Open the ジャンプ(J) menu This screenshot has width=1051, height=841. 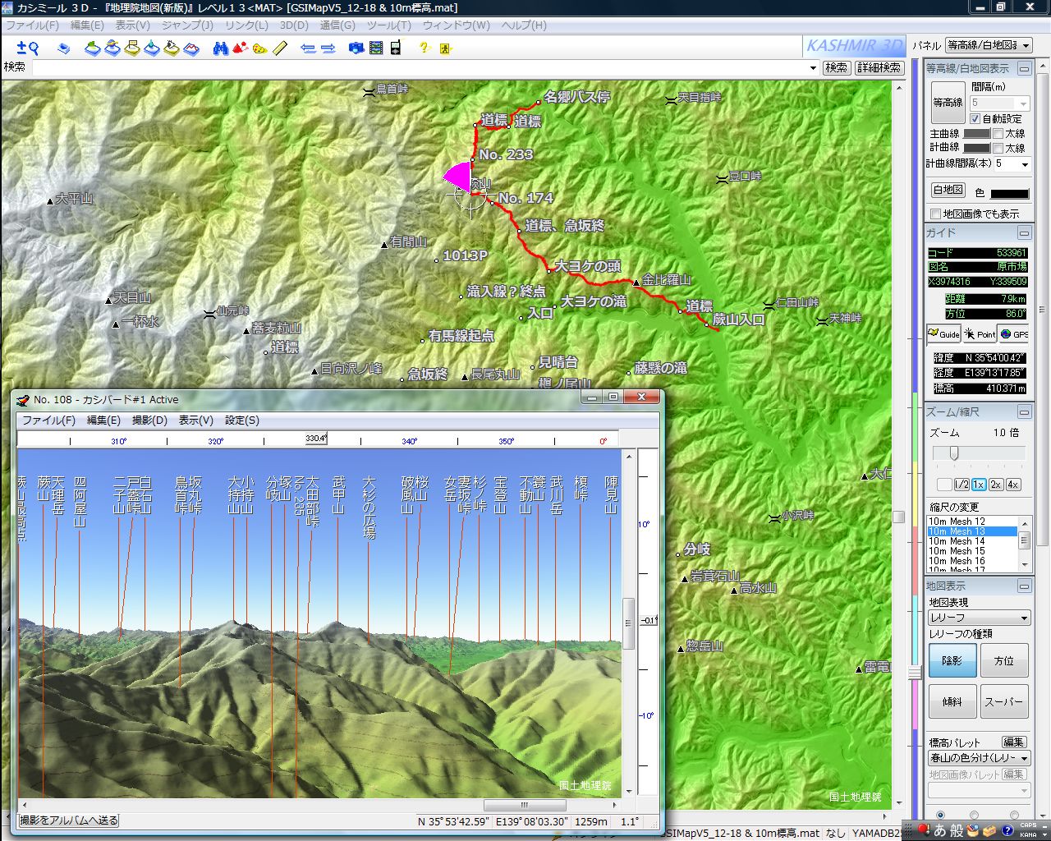tap(187, 25)
